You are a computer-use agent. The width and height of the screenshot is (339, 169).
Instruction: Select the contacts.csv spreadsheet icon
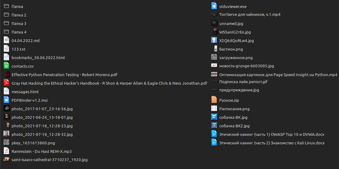point(6,66)
